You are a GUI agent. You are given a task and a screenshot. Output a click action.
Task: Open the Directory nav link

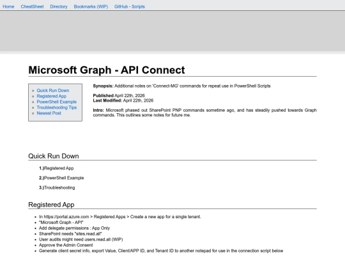click(x=59, y=6)
